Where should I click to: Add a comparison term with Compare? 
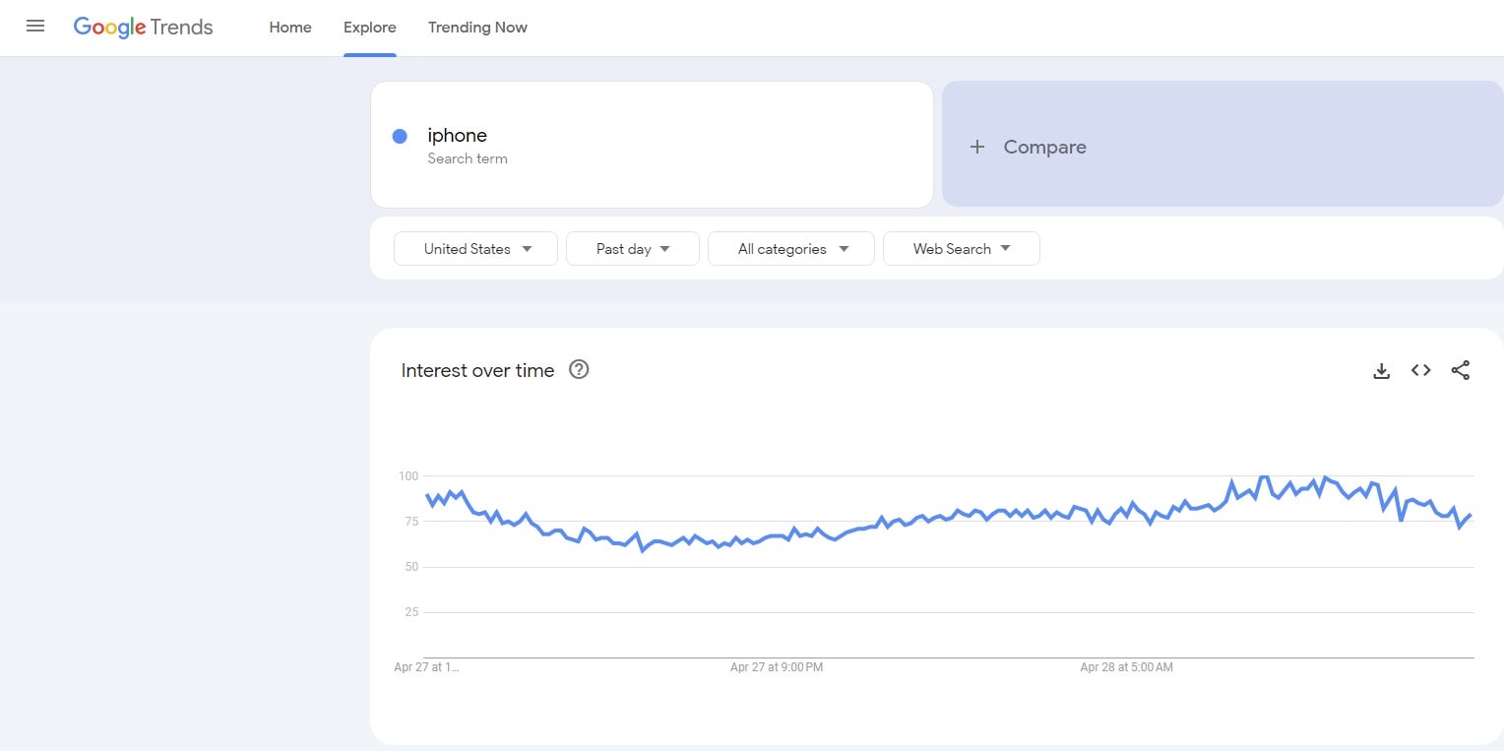1222,145
